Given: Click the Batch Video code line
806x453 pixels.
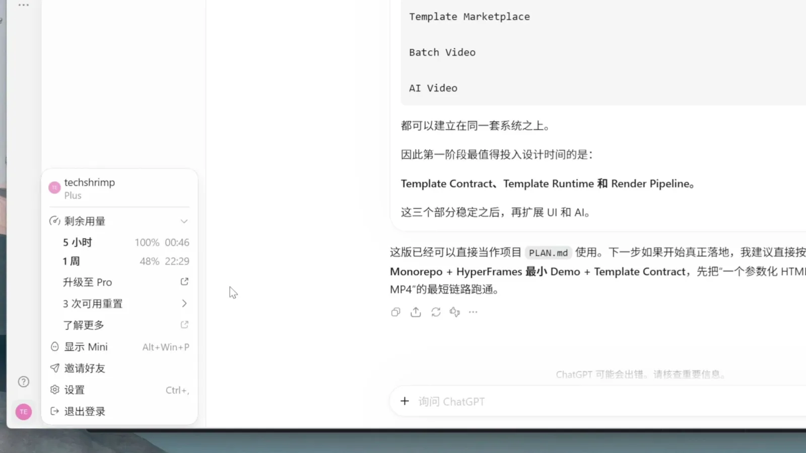Looking at the screenshot, I should [x=442, y=52].
